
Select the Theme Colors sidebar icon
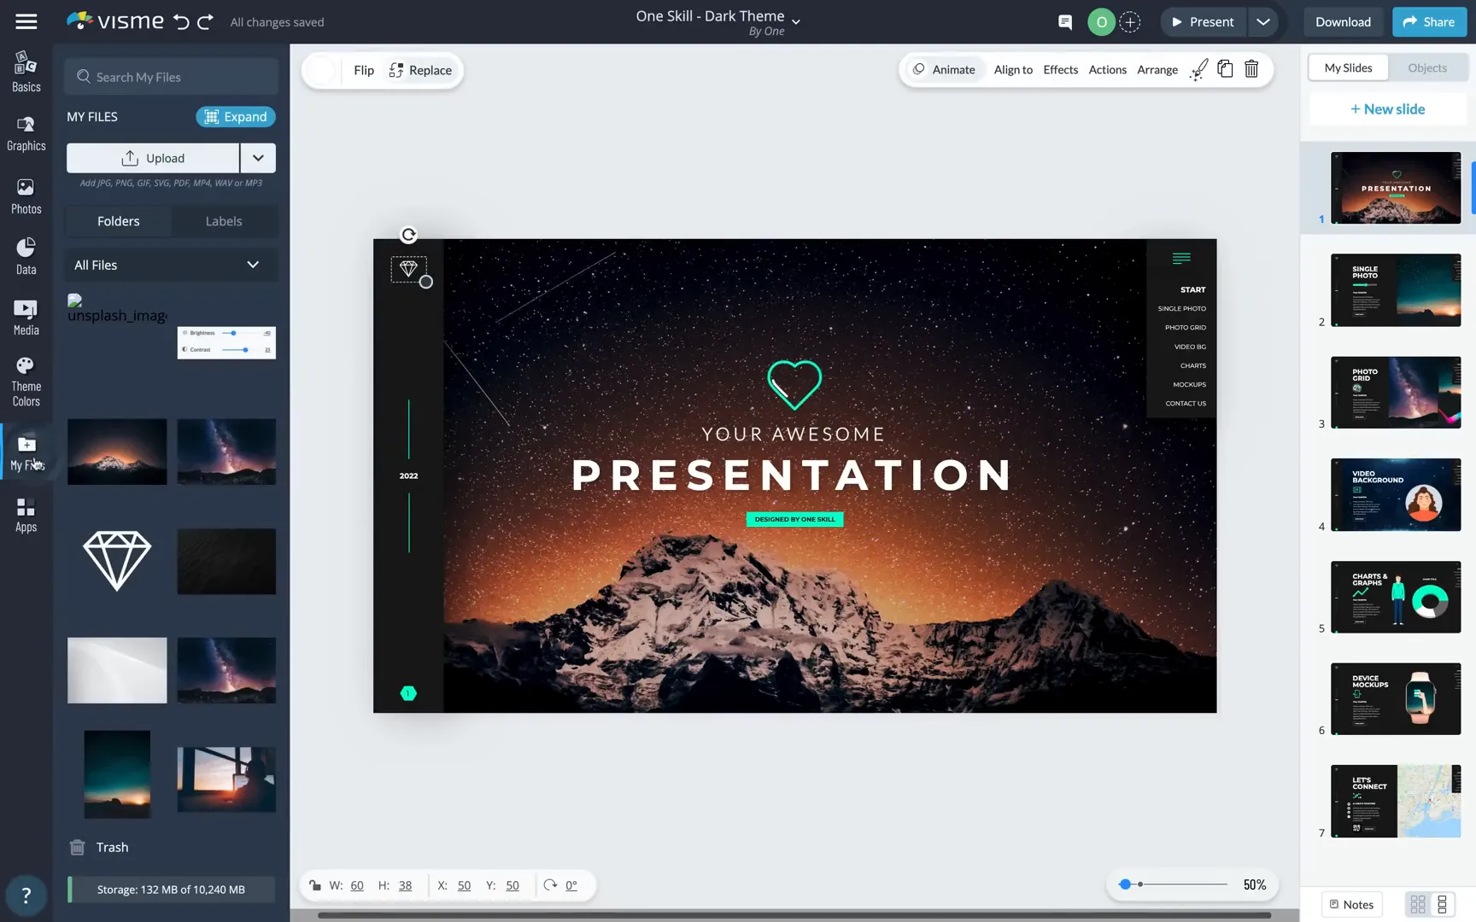tap(26, 378)
